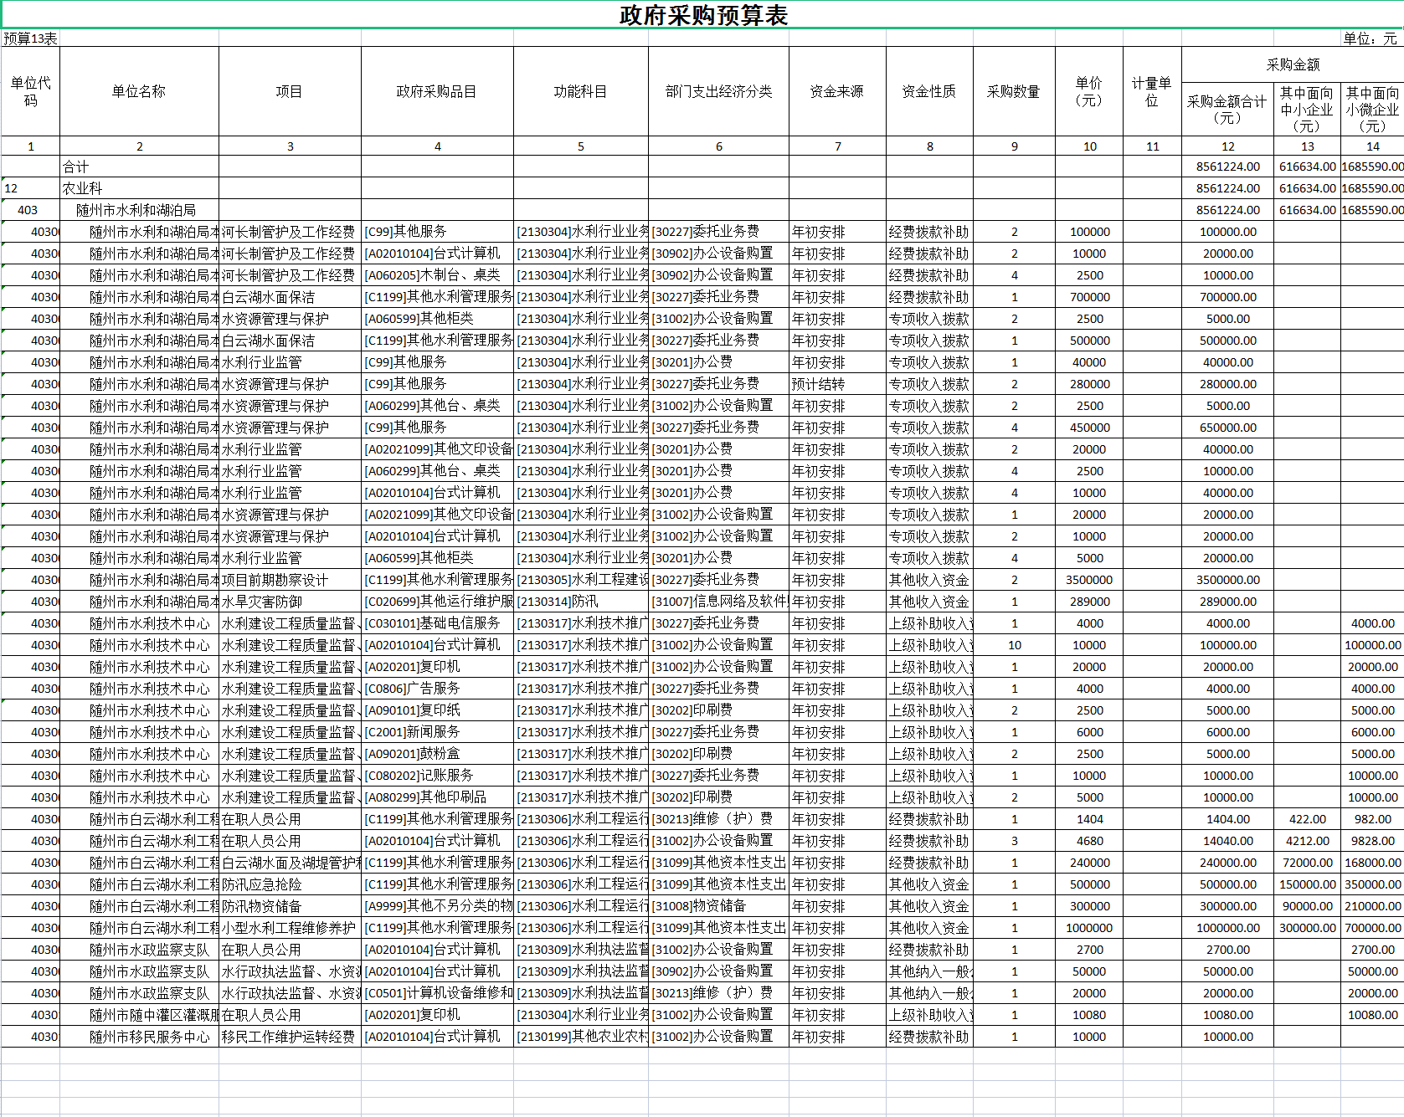The height and width of the screenshot is (1117, 1404).
Task: Select the 其中面向小微企业 header
Action: coord(1372,109)
